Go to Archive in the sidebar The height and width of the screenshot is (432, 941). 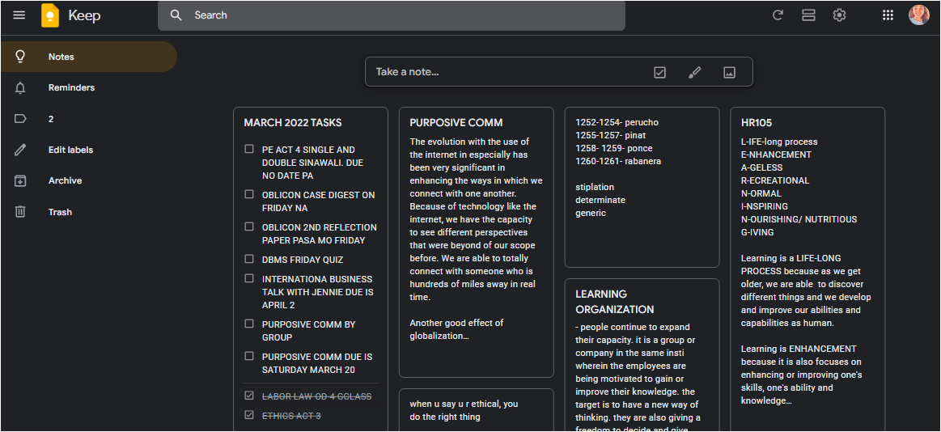point(88,180)
